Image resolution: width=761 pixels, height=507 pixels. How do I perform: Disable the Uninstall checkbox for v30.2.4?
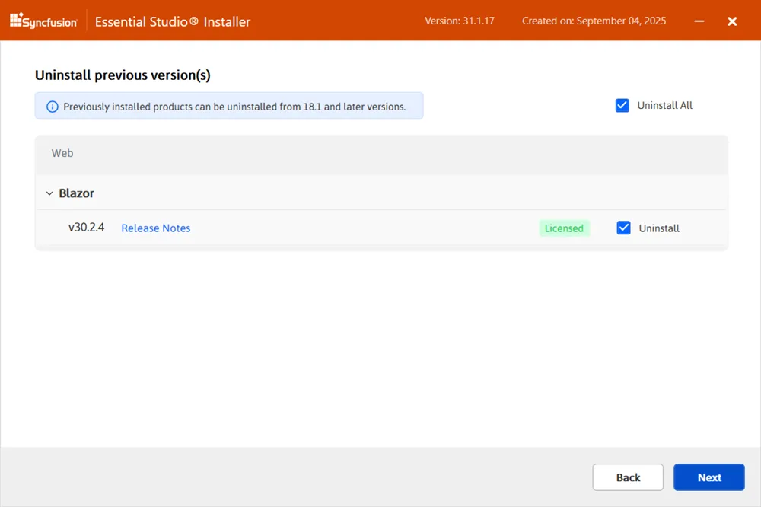click(x=624, y=228)
